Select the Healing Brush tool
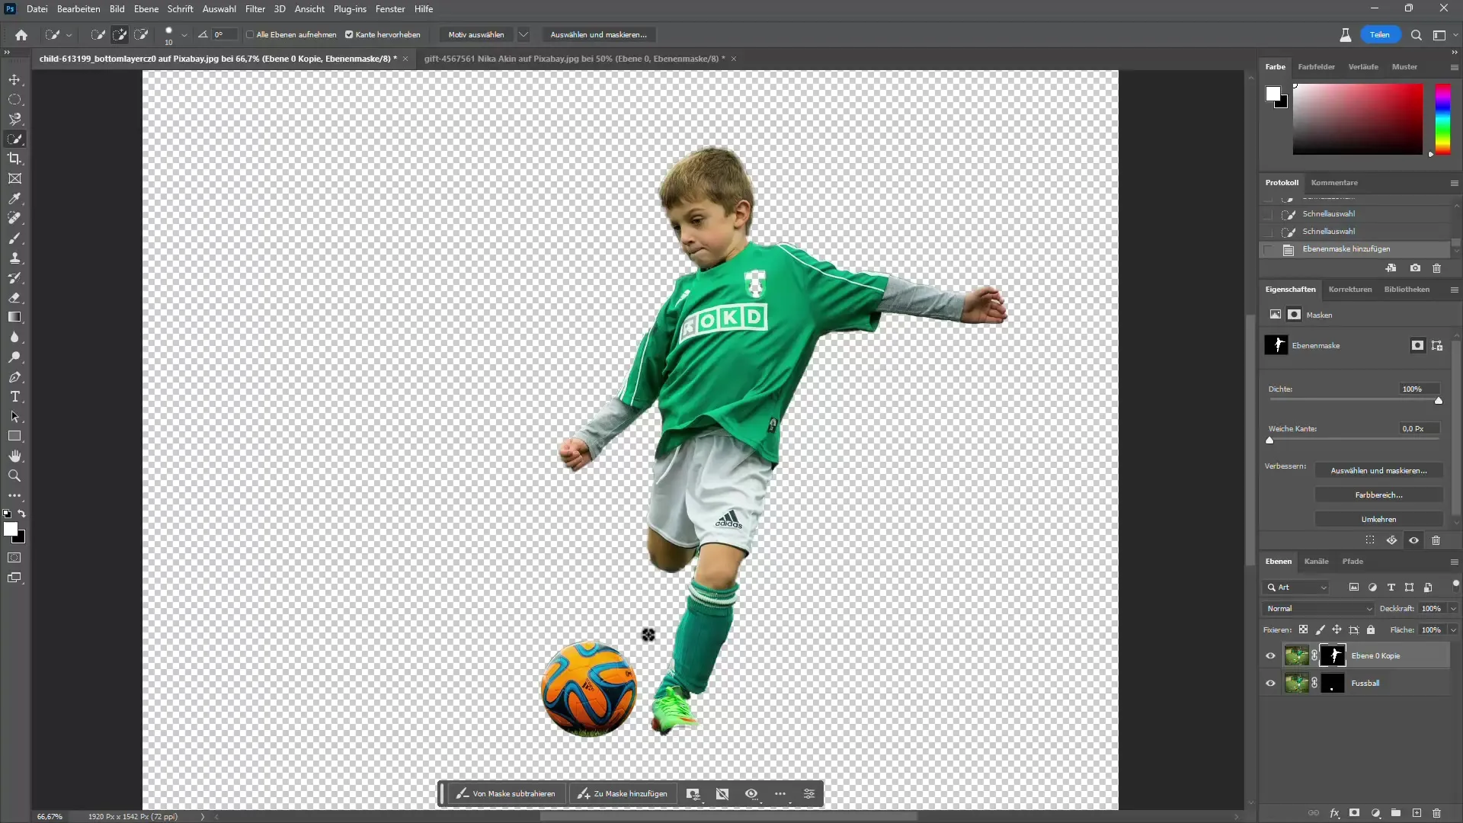Screen dimensions: 1463x823 coord(14,218)
